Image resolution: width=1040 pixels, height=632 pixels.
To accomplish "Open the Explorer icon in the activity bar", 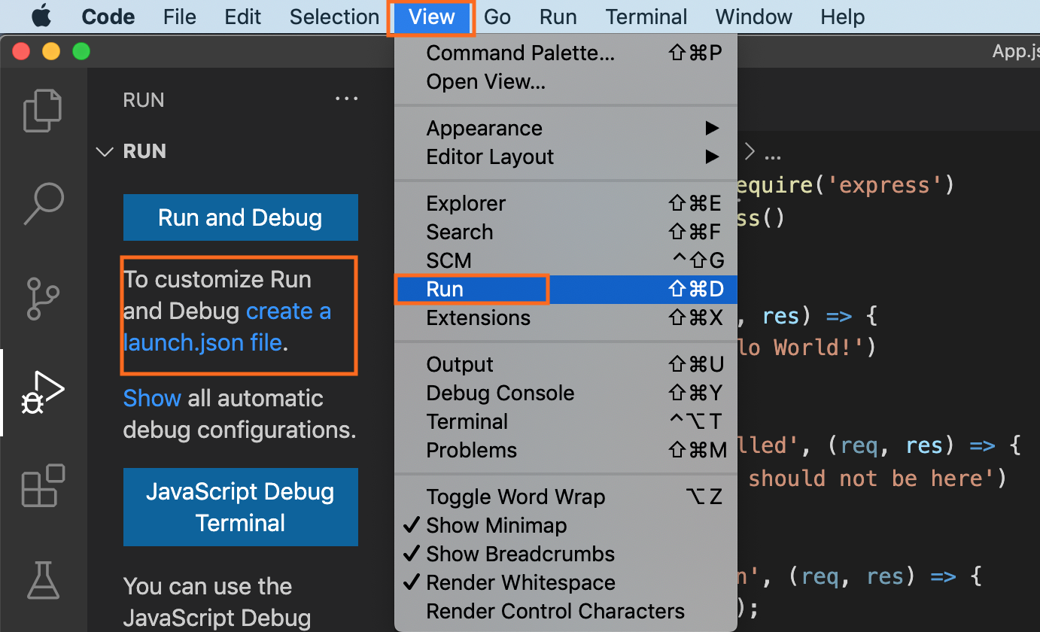I will [42, 110].
